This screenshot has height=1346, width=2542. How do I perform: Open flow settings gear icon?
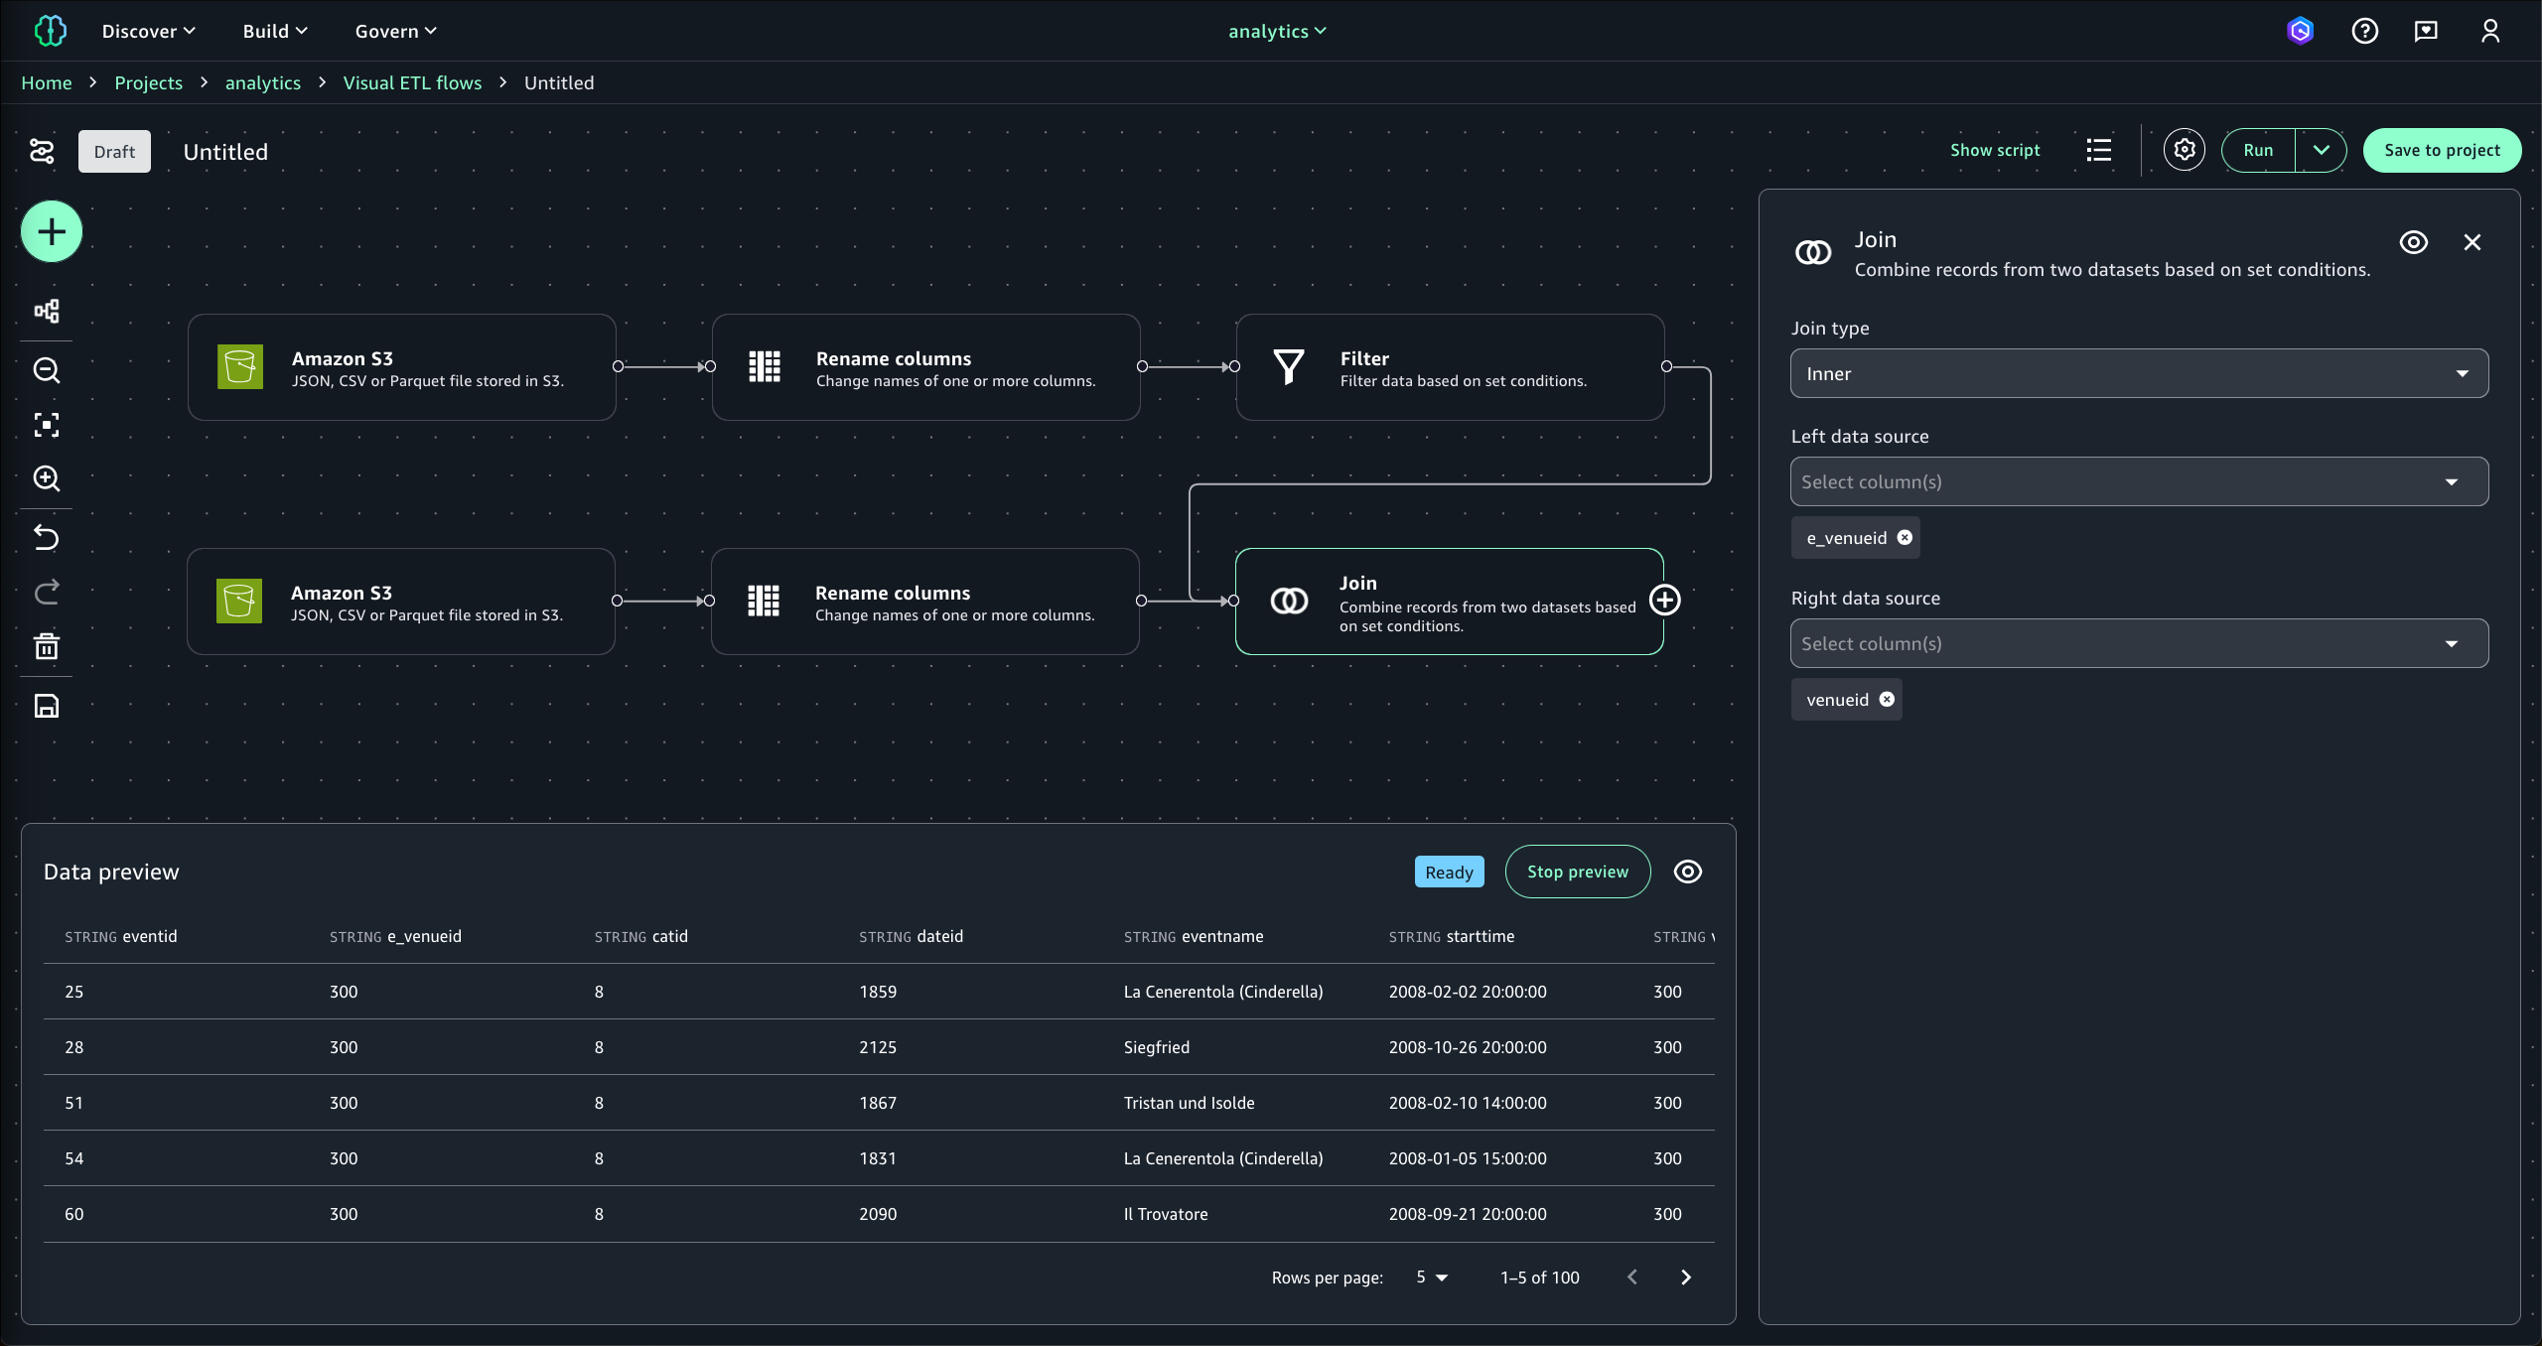[2184, 150]
